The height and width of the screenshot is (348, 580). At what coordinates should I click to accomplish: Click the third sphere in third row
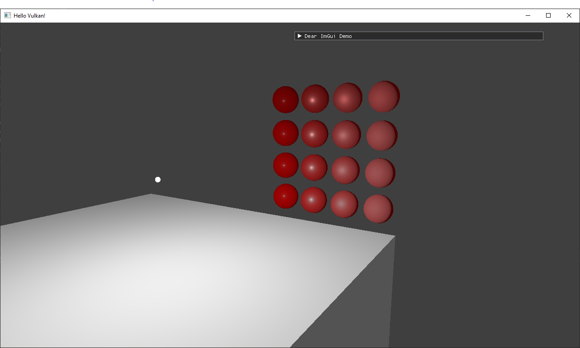coord(345,170)
